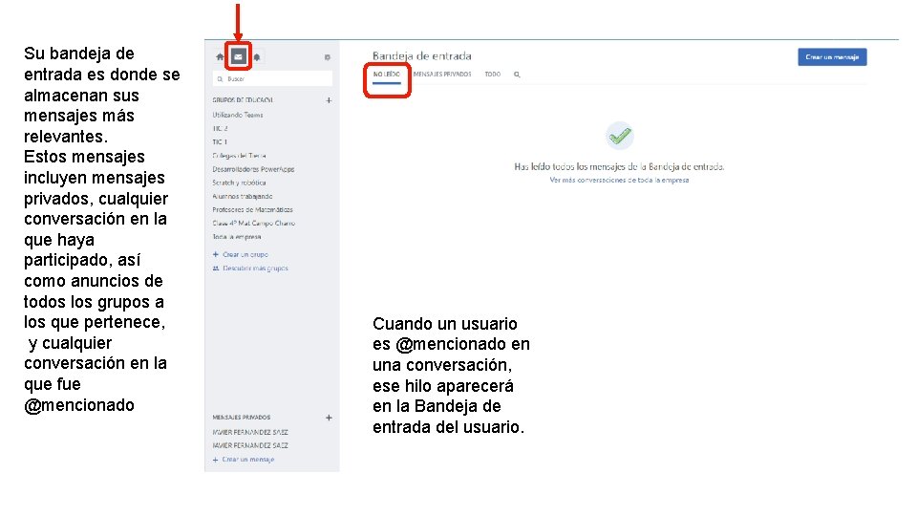Open the TIC 2 group
Viewport: 917px width, 516px height.
coord(220,128)
